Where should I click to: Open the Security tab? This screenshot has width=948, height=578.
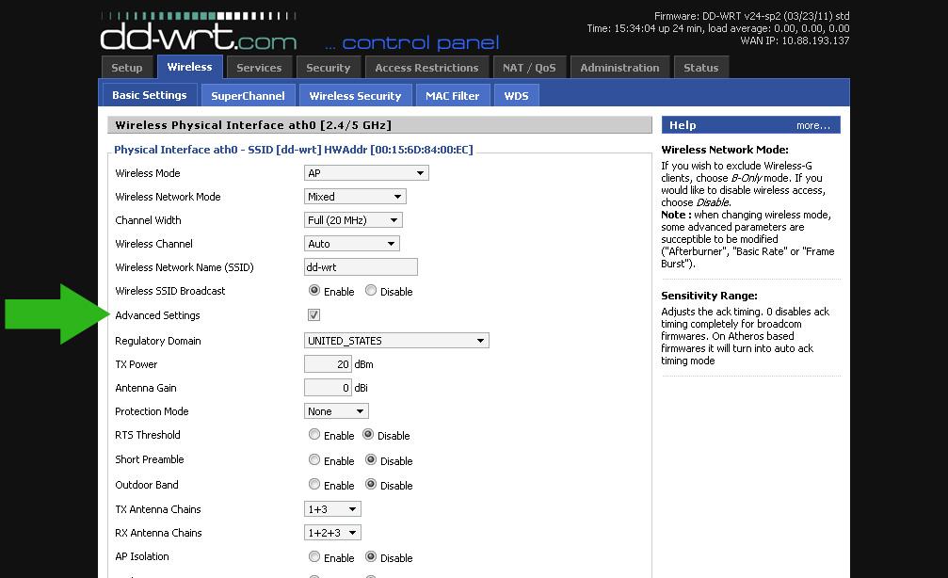(329, 68)
